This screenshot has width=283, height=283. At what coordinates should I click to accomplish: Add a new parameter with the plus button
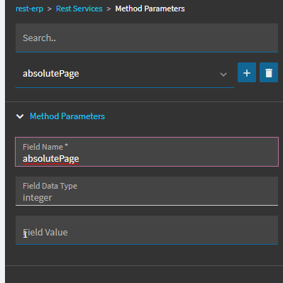[x=247, y=72]
